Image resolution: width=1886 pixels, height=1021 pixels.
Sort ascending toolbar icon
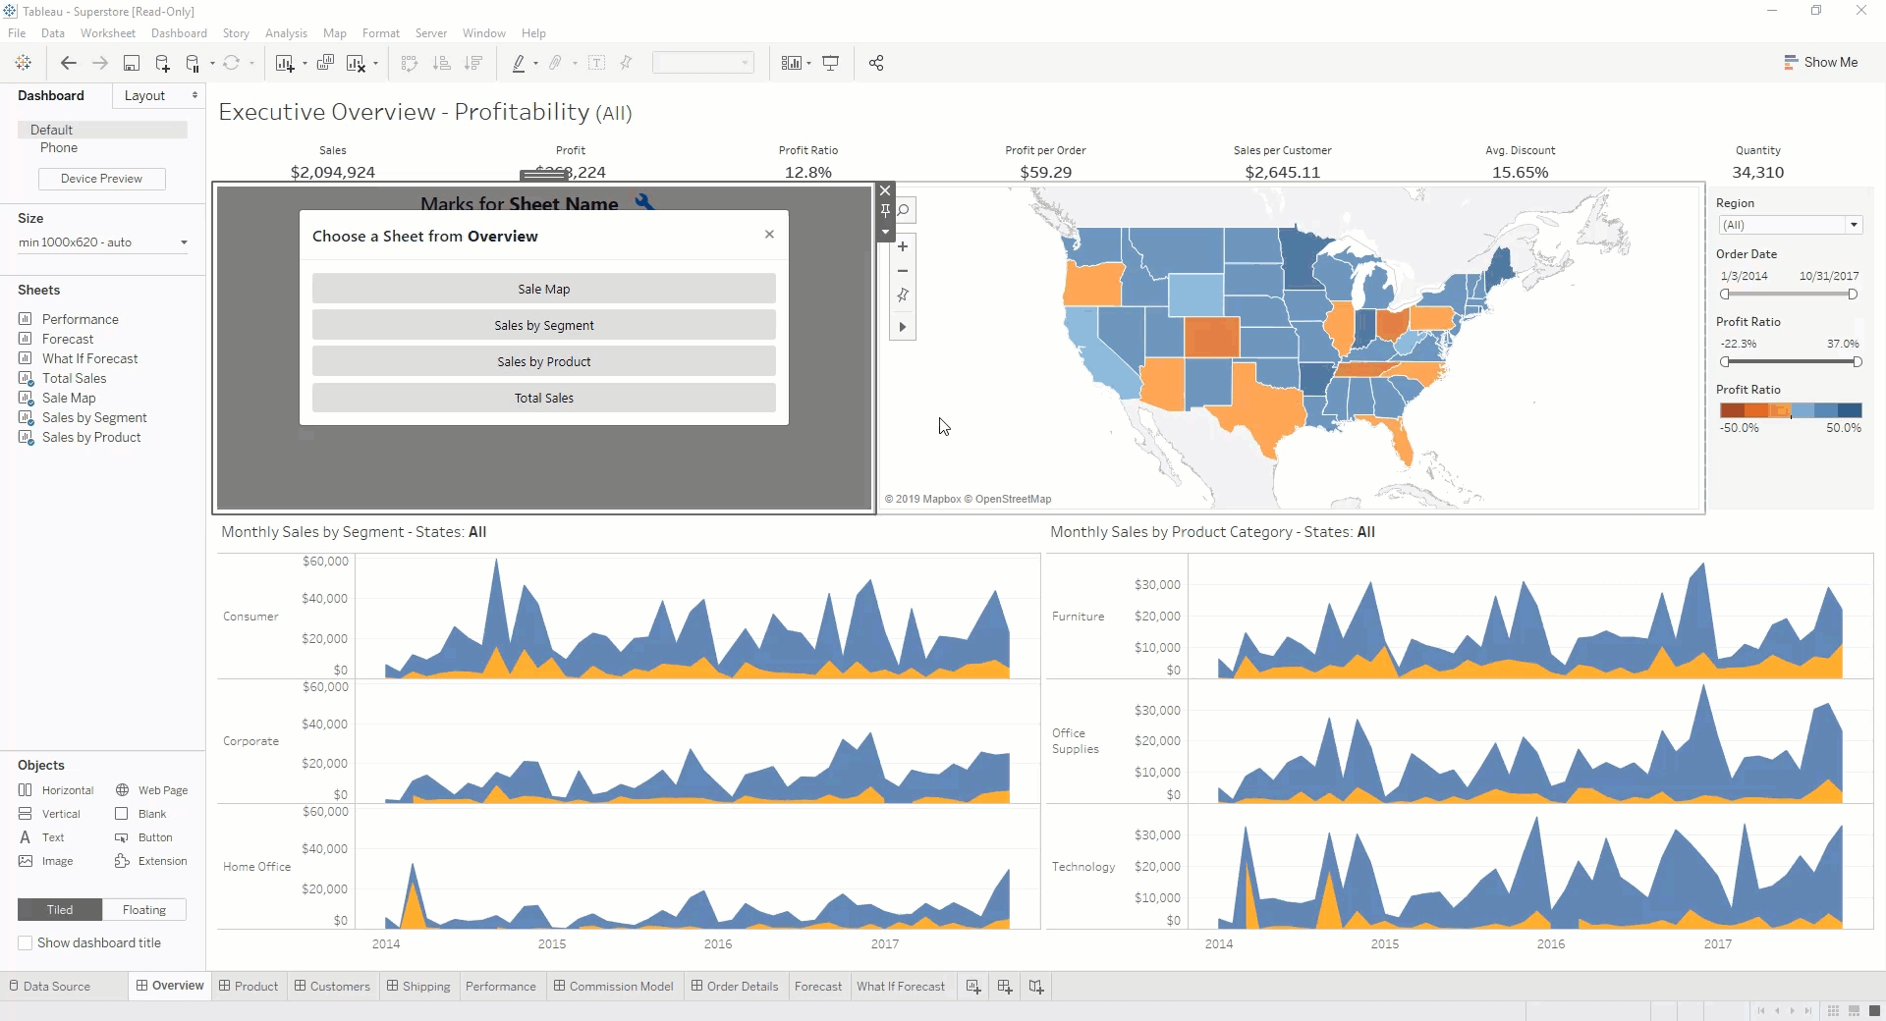pos(442,63)
